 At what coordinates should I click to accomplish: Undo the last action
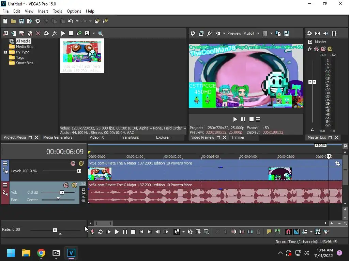point(71,21)
